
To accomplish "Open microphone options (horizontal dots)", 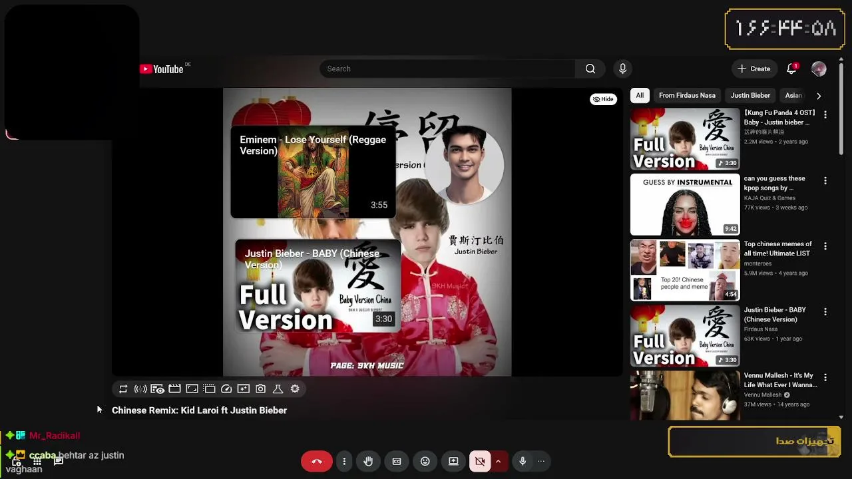I will 541,461.
